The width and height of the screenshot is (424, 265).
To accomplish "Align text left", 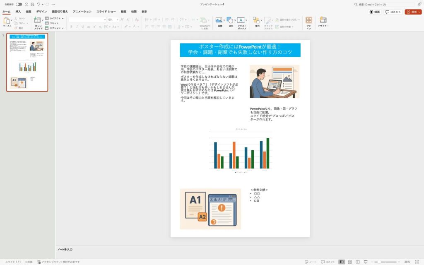I will (147, 27).
